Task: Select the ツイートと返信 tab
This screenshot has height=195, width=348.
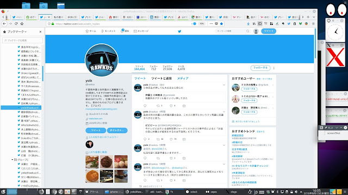Action: pyautogui.click(x=161, y=79)
